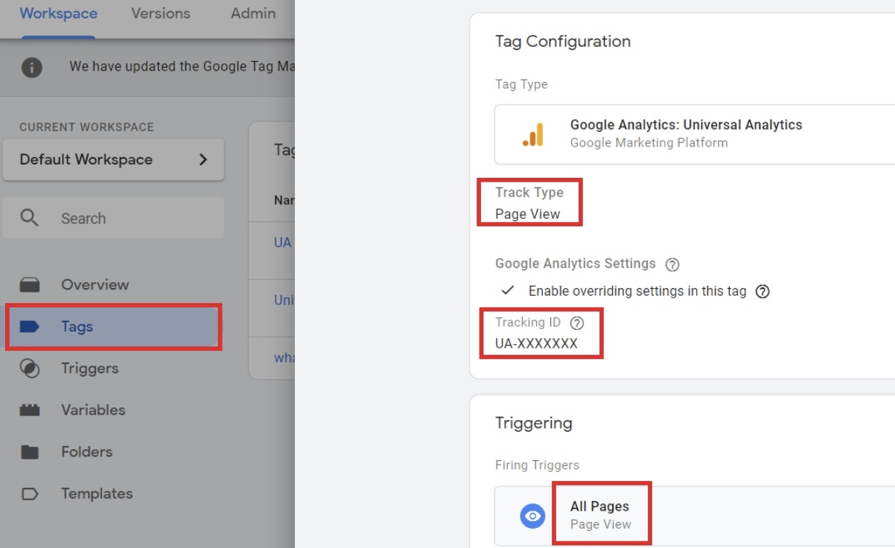Image resolution: width=895 pixels, height=548 pixels.
Task: Click the Variables brick icon in sidebar
Action: coord(30,410)
